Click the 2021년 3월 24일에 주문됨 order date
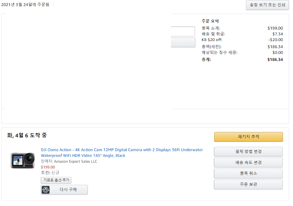This screenshot has height=206, width=293. [x=25, y=5]
